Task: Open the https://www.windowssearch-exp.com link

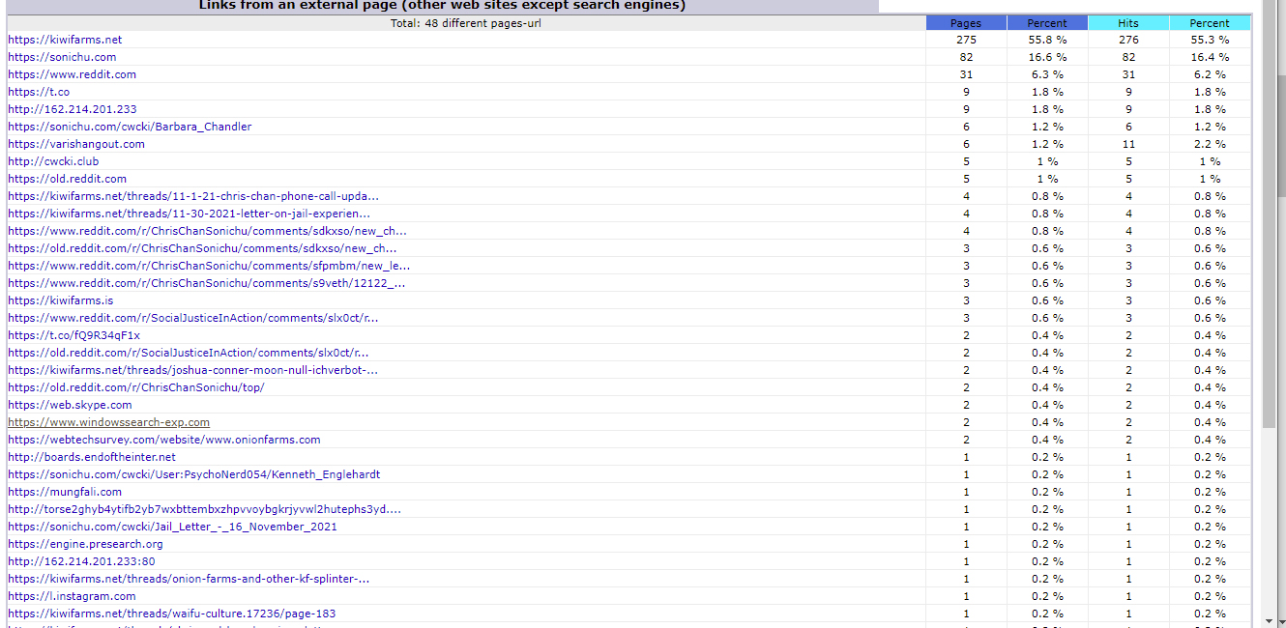Action: (108, 422)
